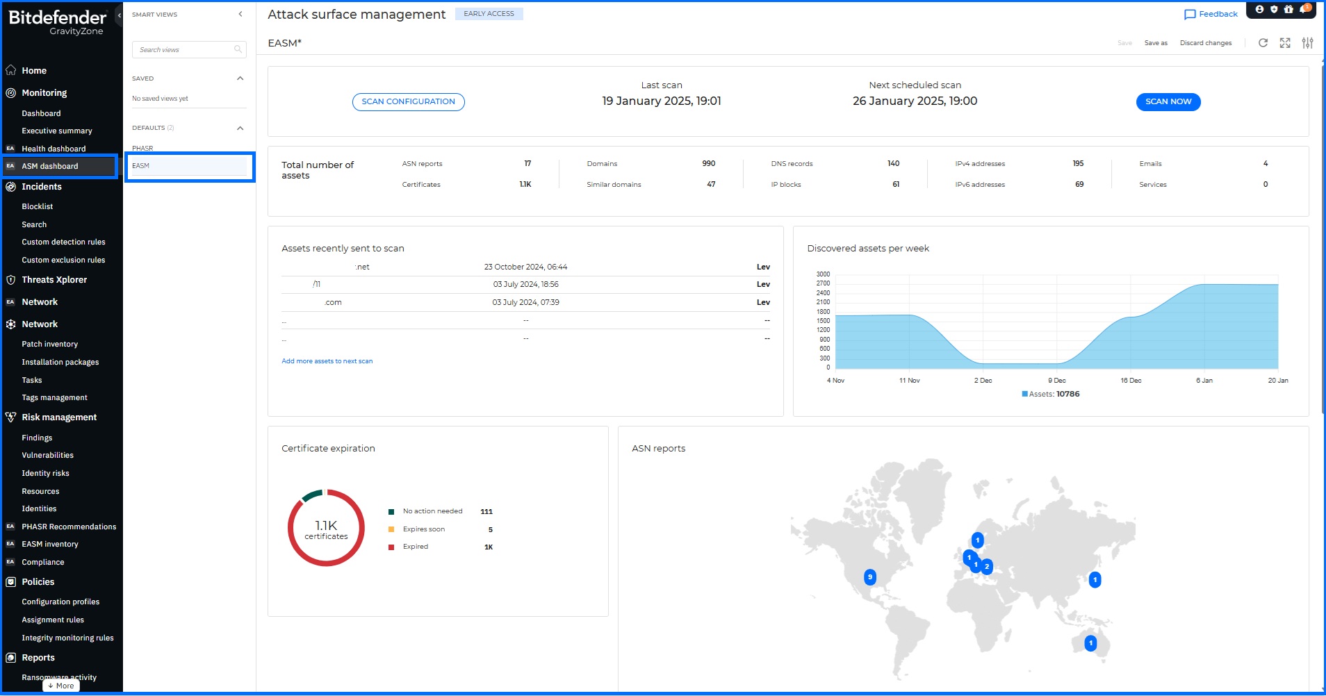This screenshot has height=696, width=1326.
Task: Click the Certificates count 1.1K
Action: tap(525, 184)
